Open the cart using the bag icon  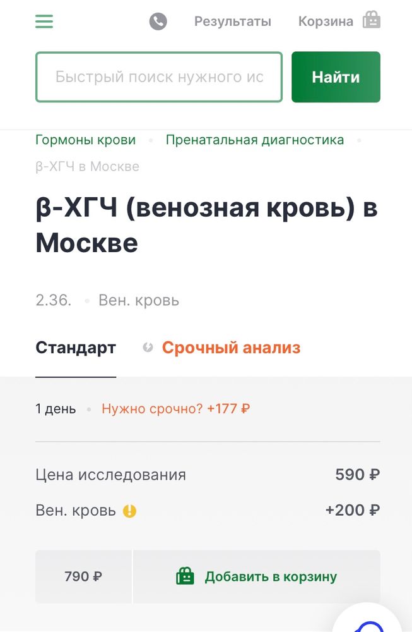coord(372,20)
